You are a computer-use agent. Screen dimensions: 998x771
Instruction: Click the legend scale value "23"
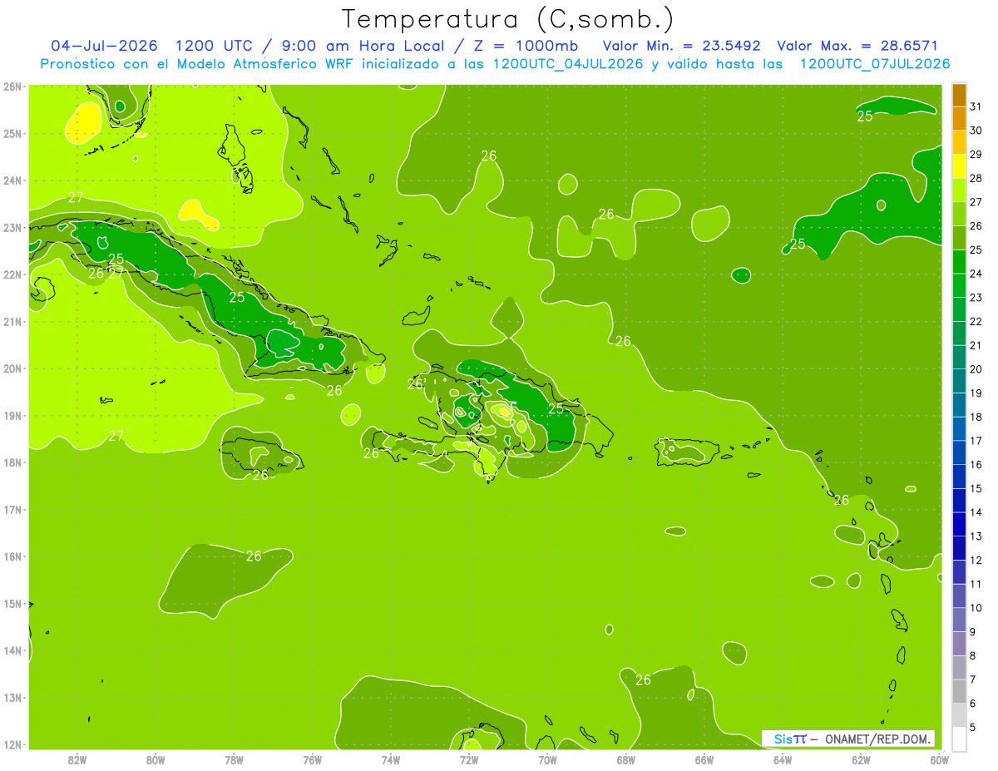click(976, 298)
